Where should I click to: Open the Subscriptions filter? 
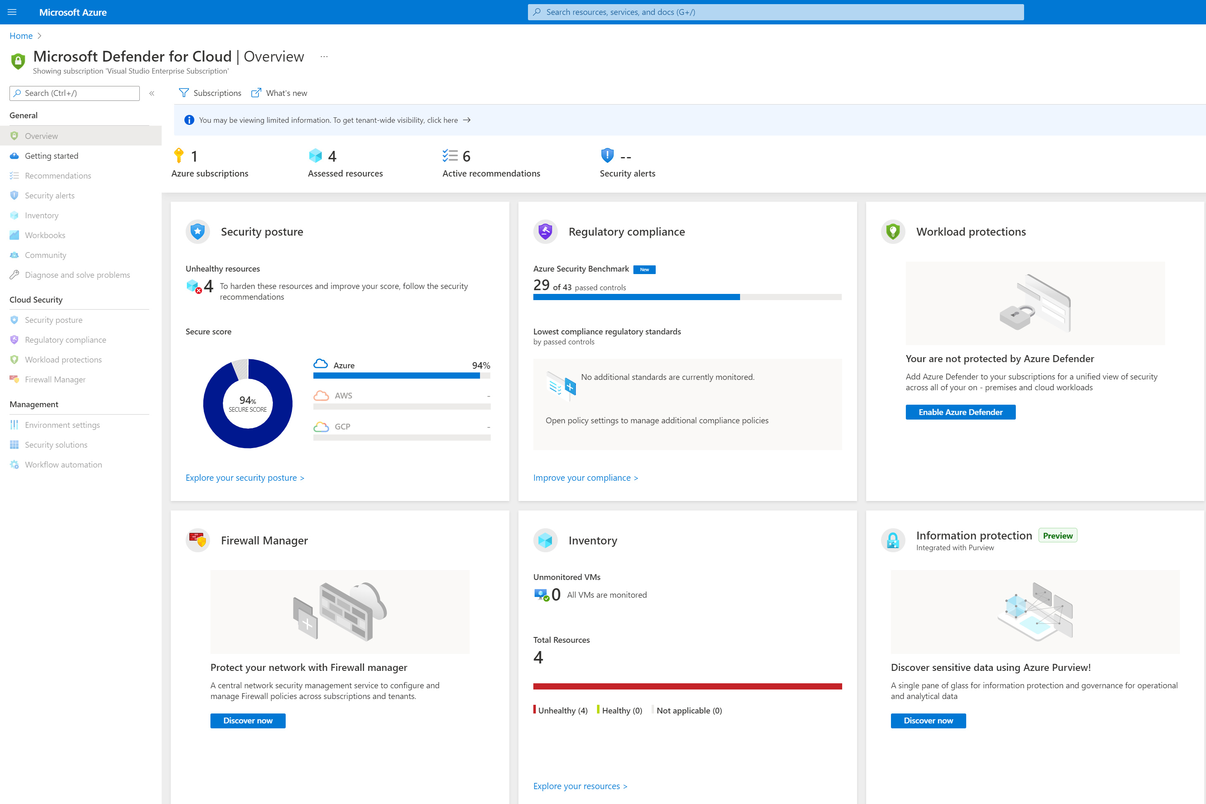[210, 93]
